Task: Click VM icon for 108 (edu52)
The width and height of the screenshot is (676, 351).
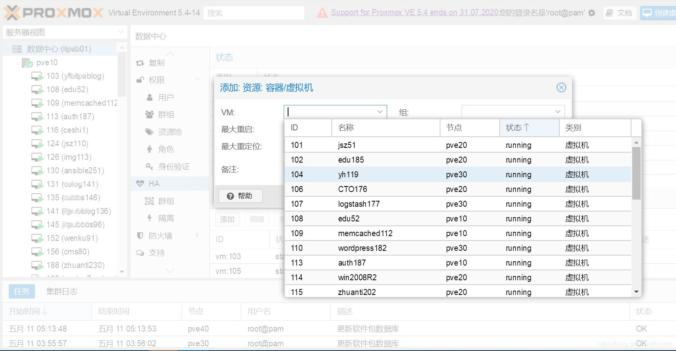Action: 37,90
